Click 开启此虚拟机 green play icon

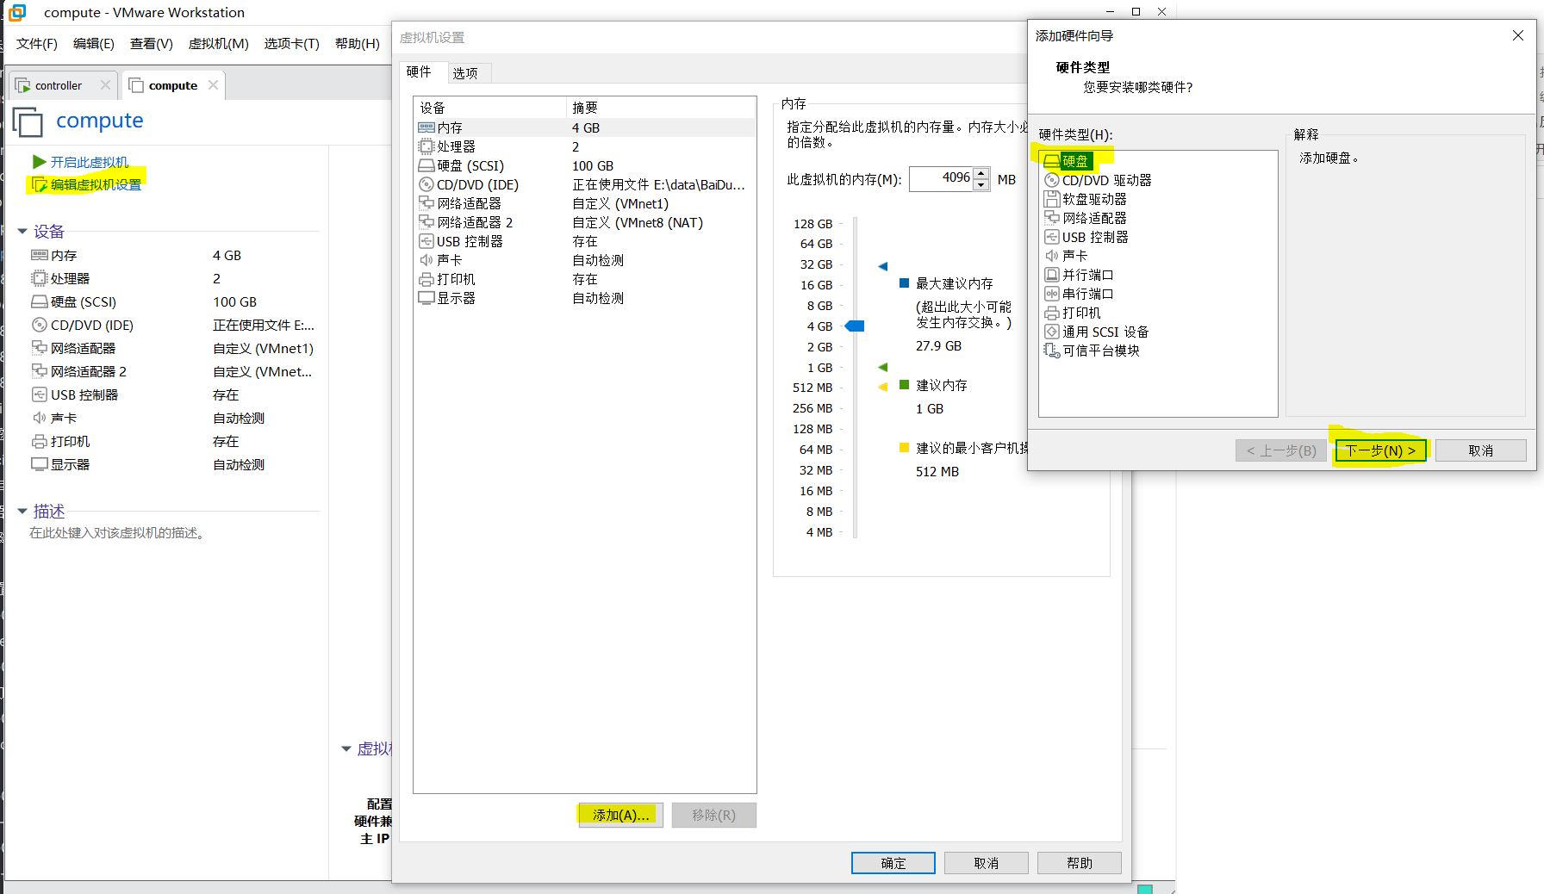click(39, 162)
